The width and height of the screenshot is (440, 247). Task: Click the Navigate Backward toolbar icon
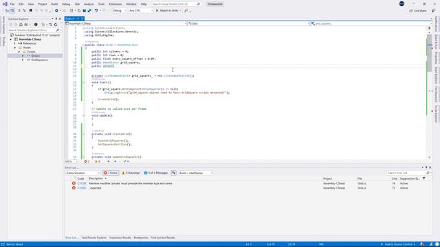coord(56,11)
